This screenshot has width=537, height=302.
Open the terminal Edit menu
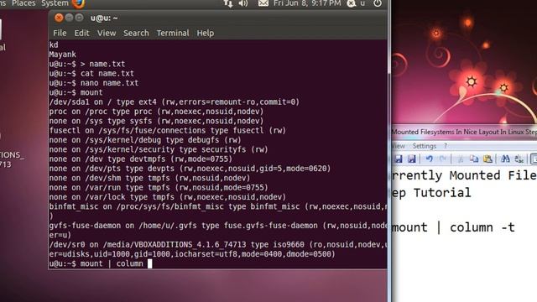[x=82, y=34]
